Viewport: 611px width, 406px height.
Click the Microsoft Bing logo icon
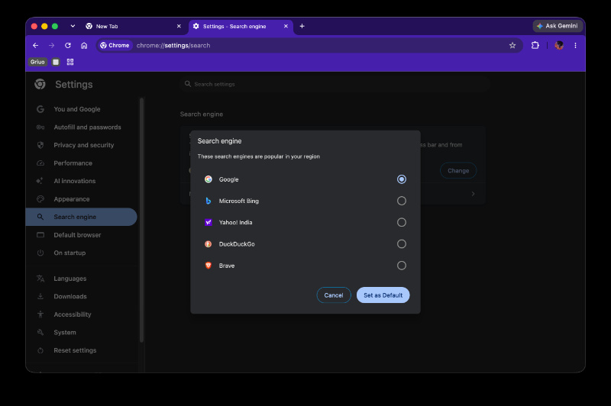point(209,201)
